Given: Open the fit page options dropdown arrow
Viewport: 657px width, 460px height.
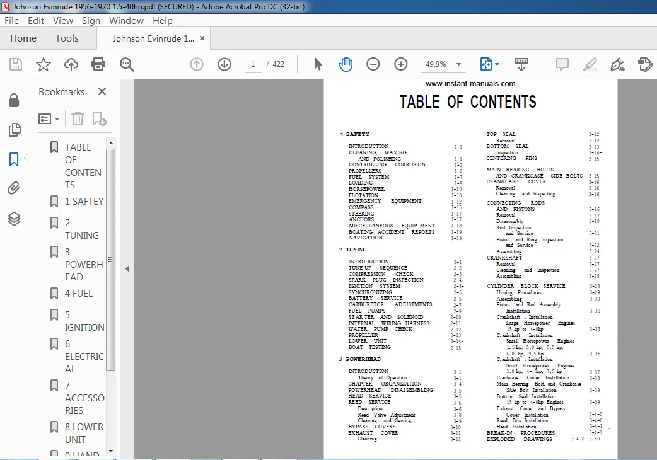Looking at the screenshot, I should [x=497, y=64].
